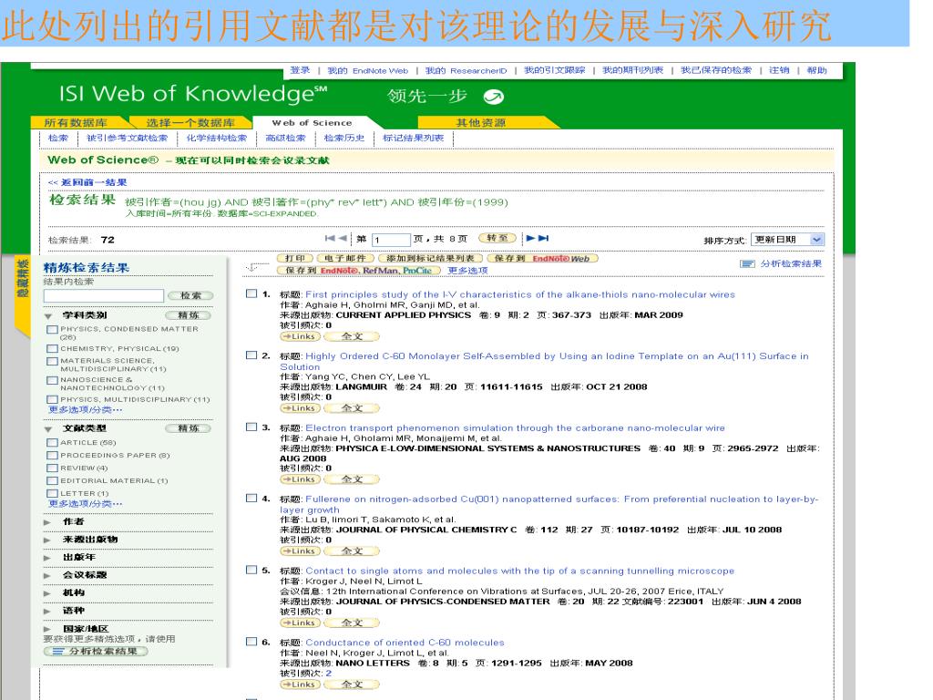
Task: Expand the 出版年 refine section
Action: (47, 558)
